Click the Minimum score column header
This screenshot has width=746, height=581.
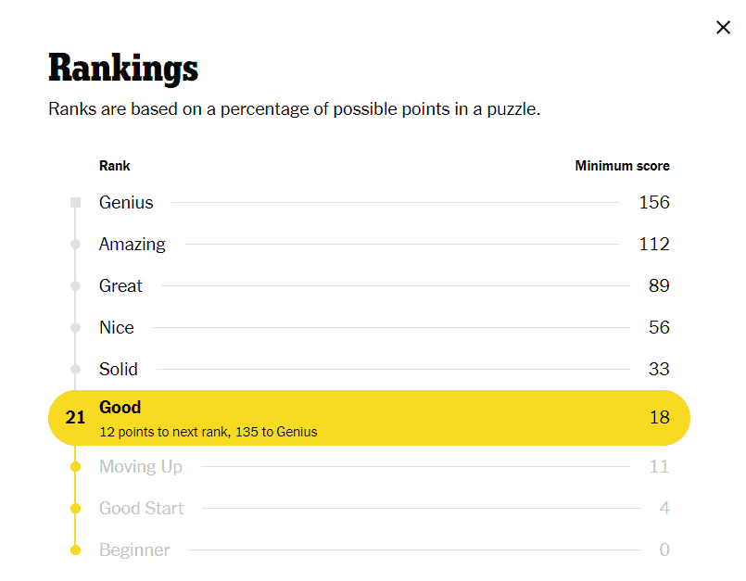coord(622,167)
